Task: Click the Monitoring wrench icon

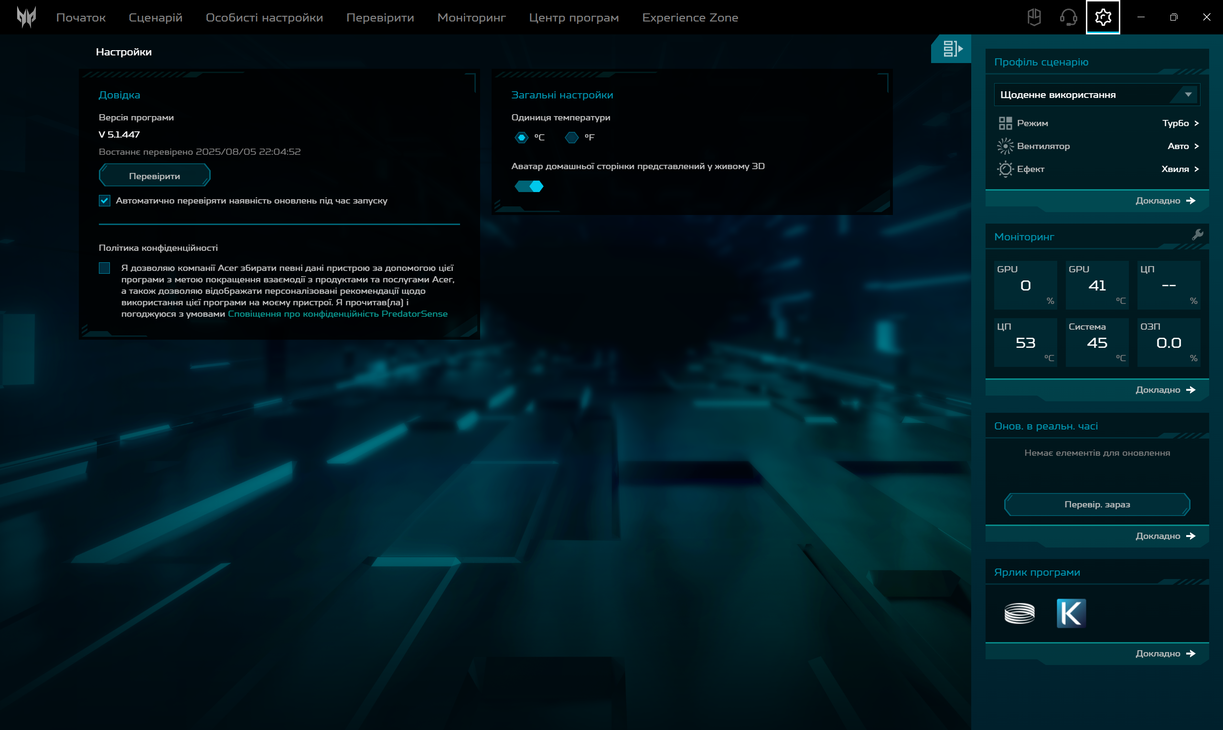Action: [1197, 235]
